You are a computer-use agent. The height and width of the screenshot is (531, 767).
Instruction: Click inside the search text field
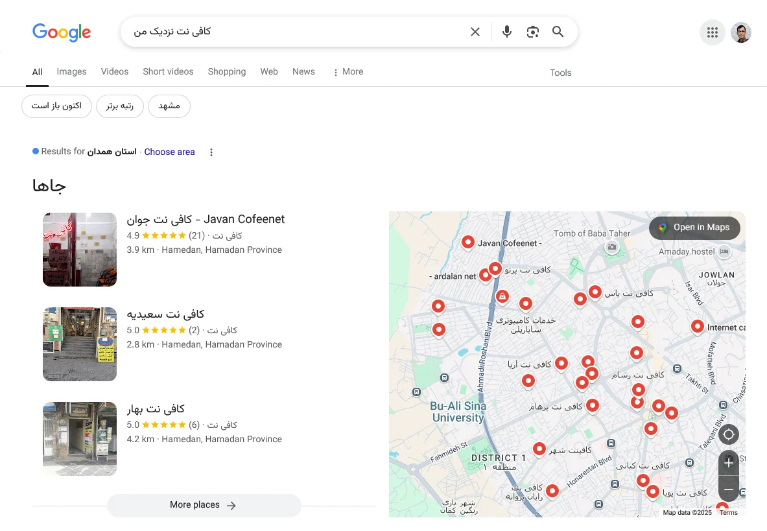pyautogui.click(x=294, y=32)
